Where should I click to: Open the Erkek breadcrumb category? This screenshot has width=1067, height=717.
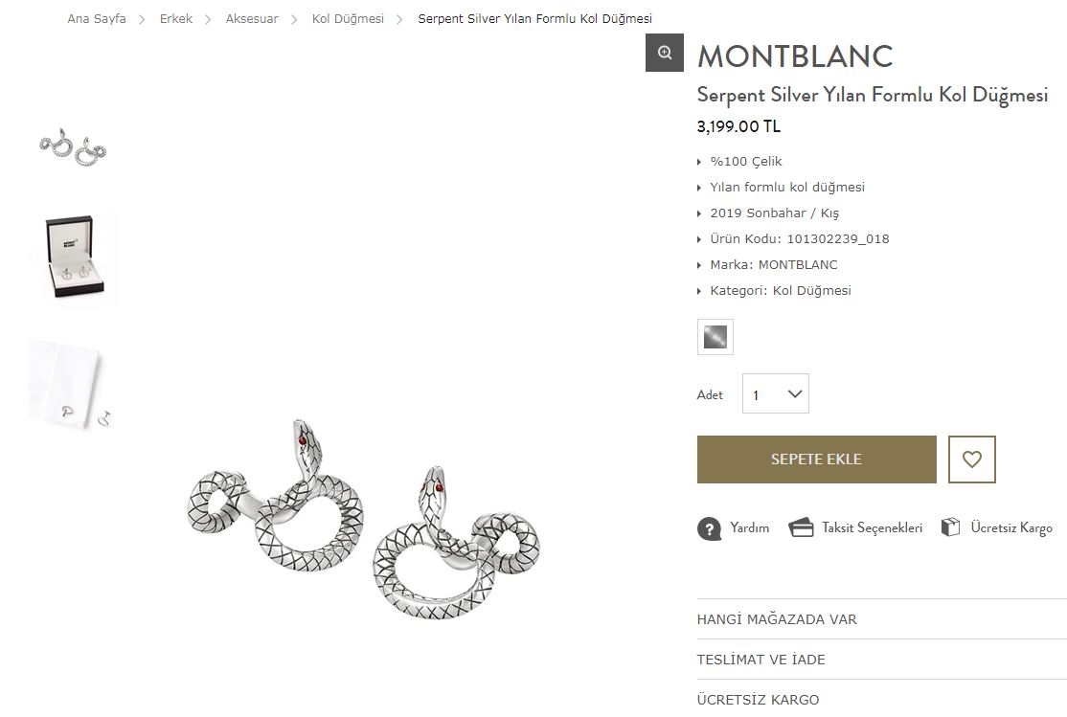176,19
